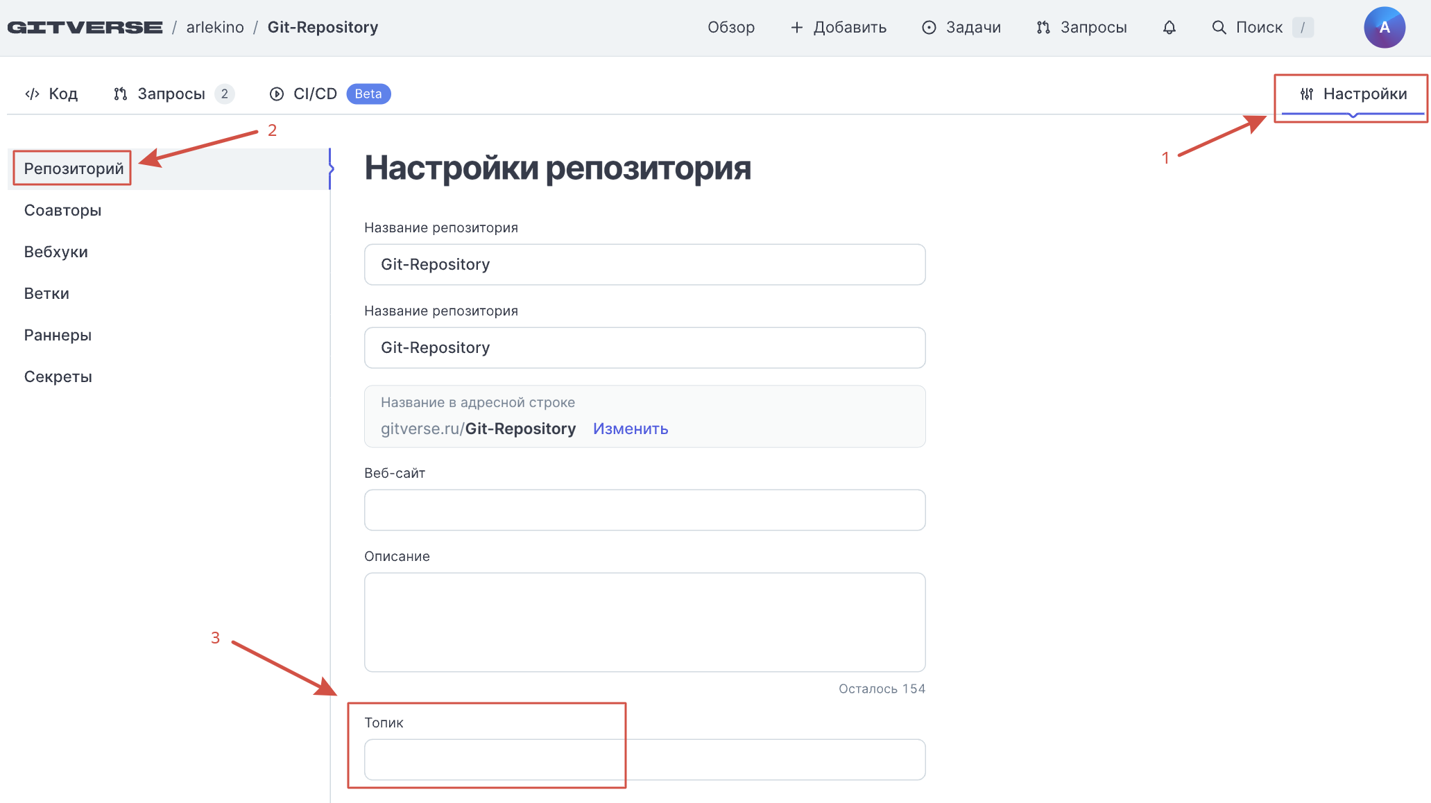Screen dimensions: 1431x803
Task: Click the search magnifier icon
Action: (1219, 27)
